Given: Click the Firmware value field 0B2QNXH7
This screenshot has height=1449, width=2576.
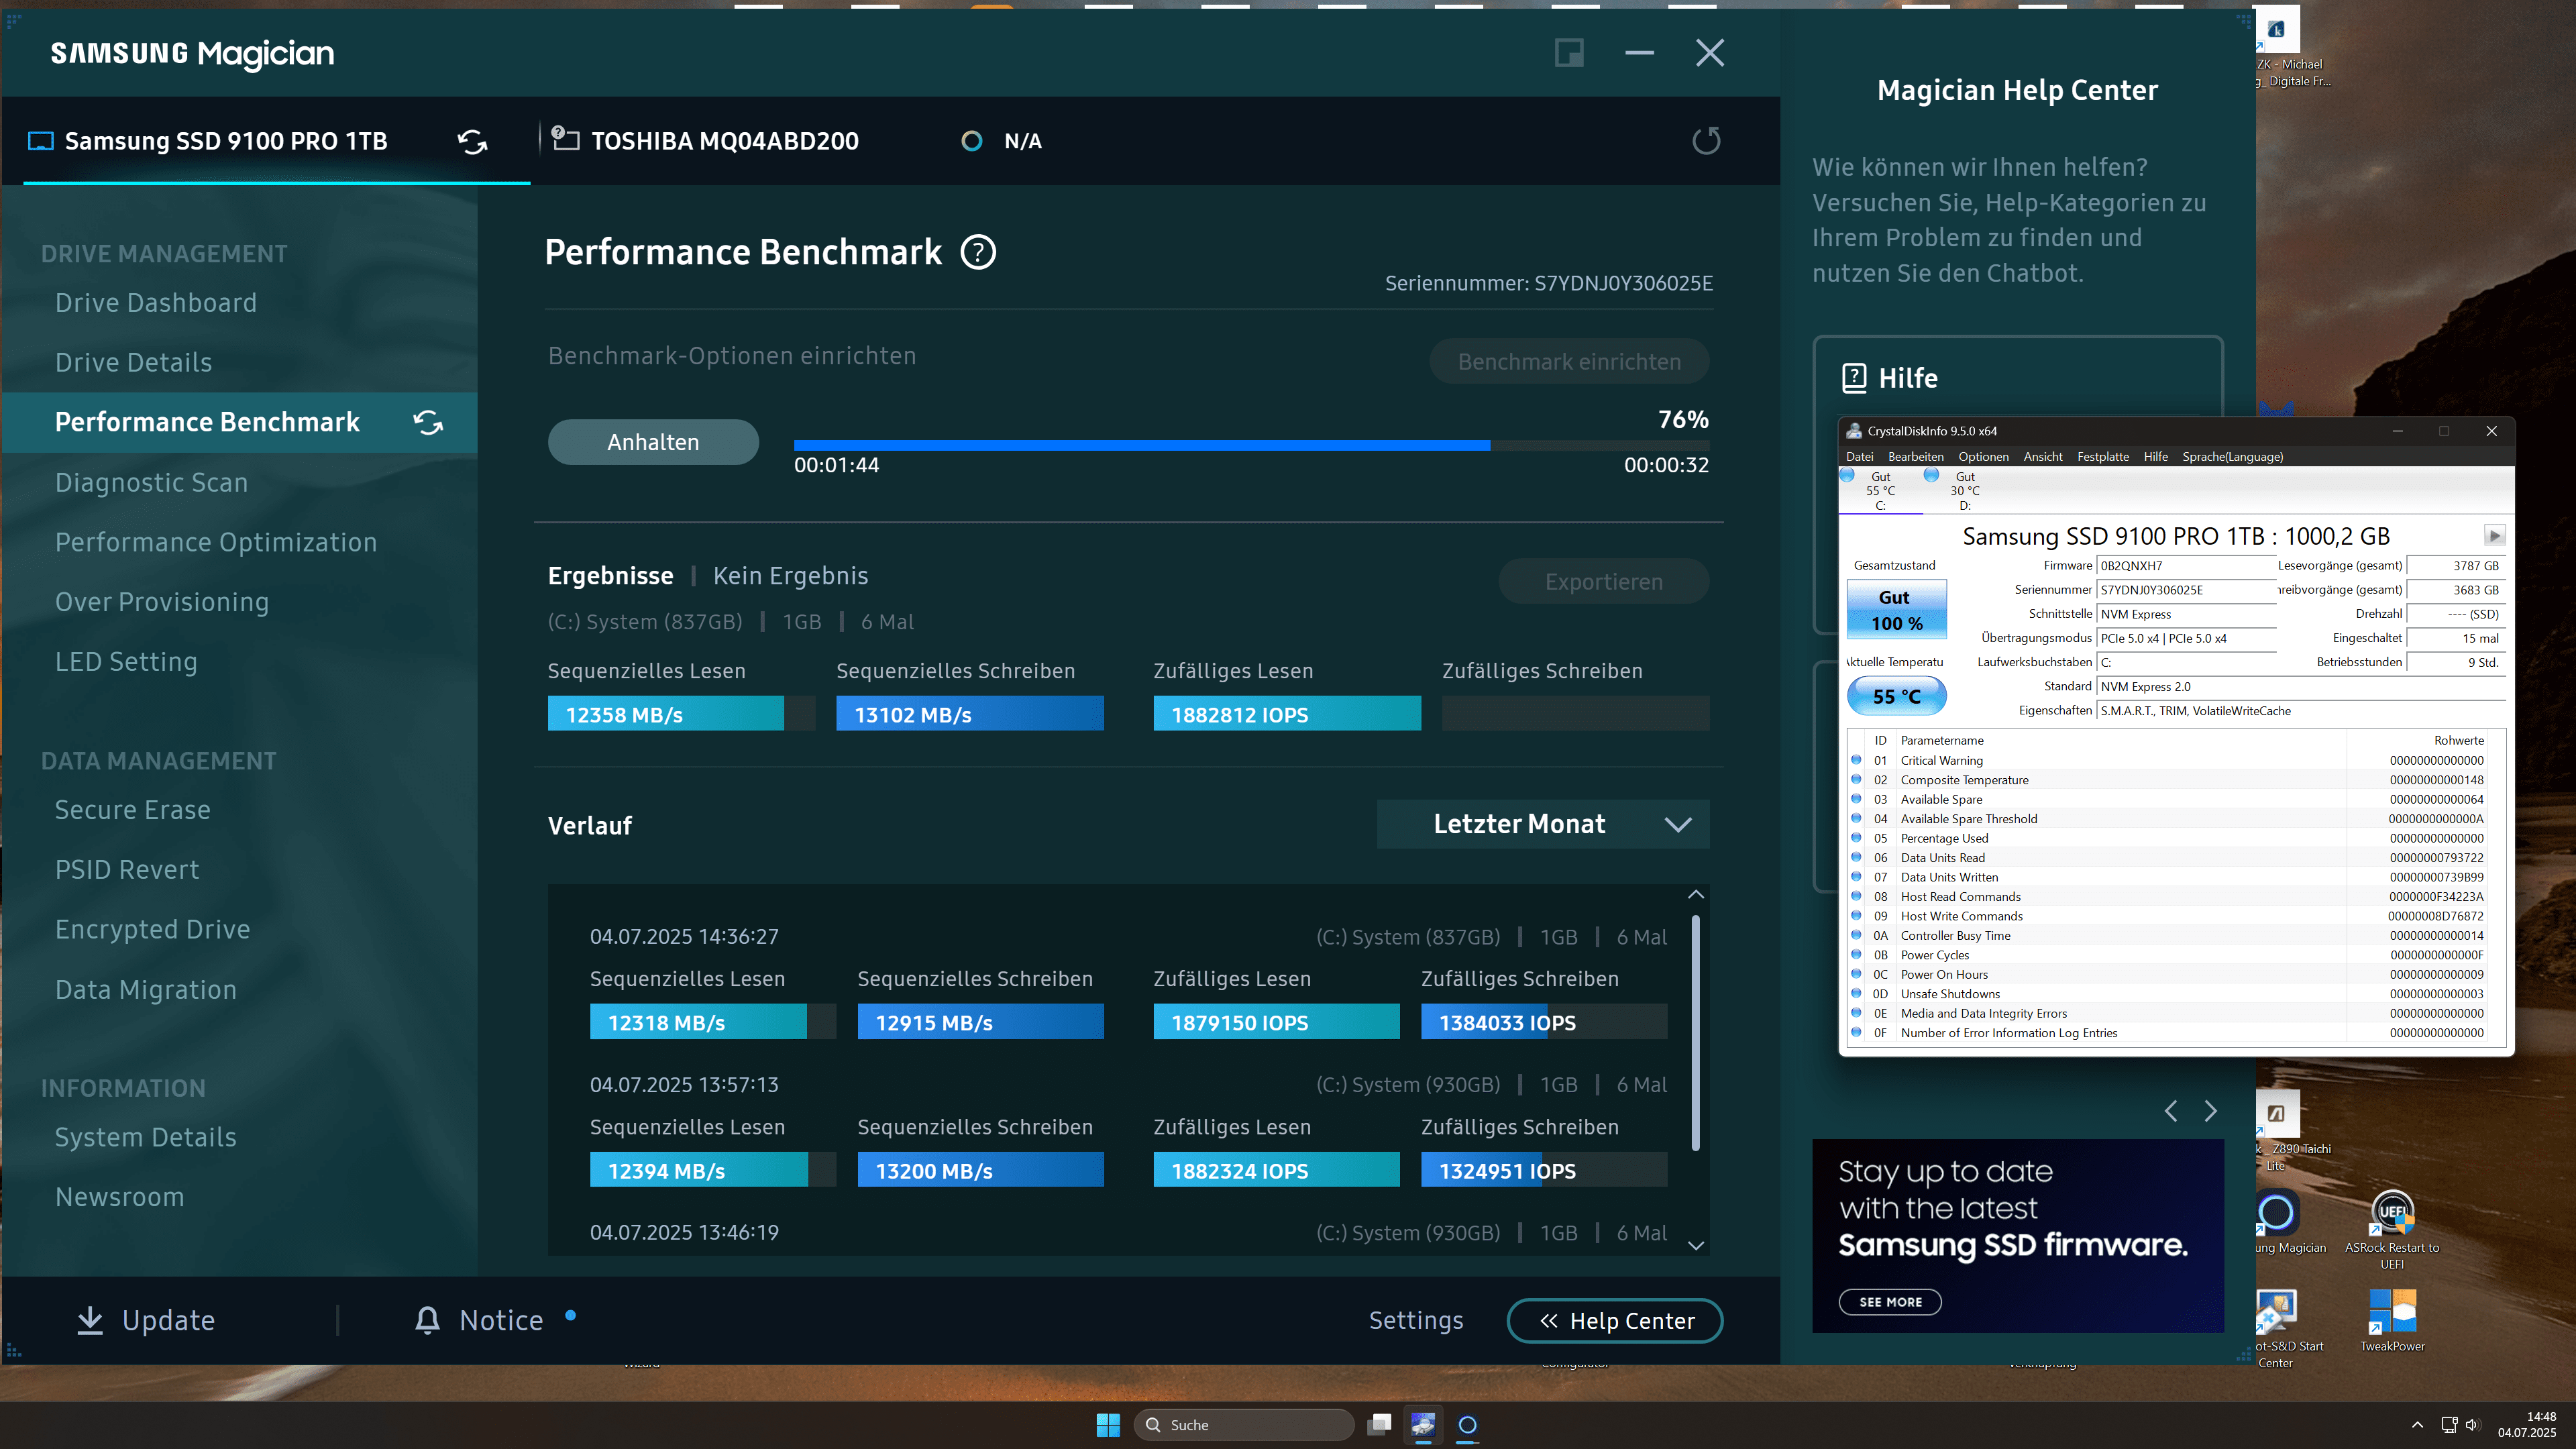Looking at the screenshot, I should 2186,566.
